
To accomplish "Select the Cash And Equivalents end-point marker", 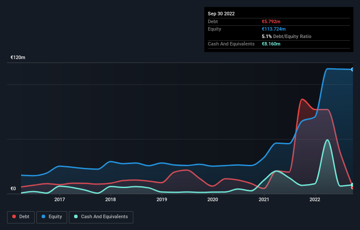I will coord(353,185).
